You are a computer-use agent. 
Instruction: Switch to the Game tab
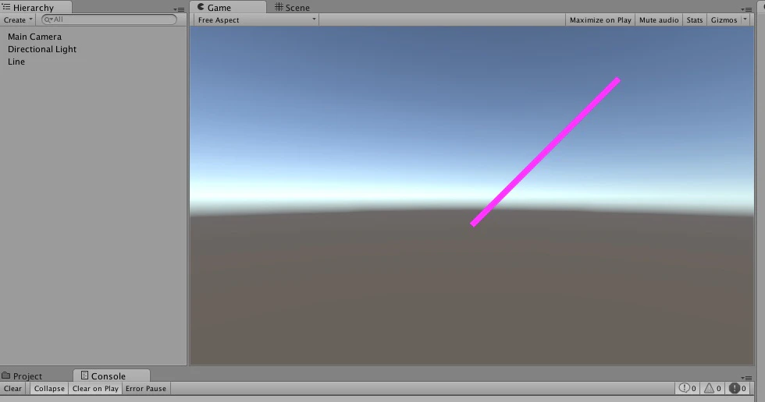tap(228, 7)
